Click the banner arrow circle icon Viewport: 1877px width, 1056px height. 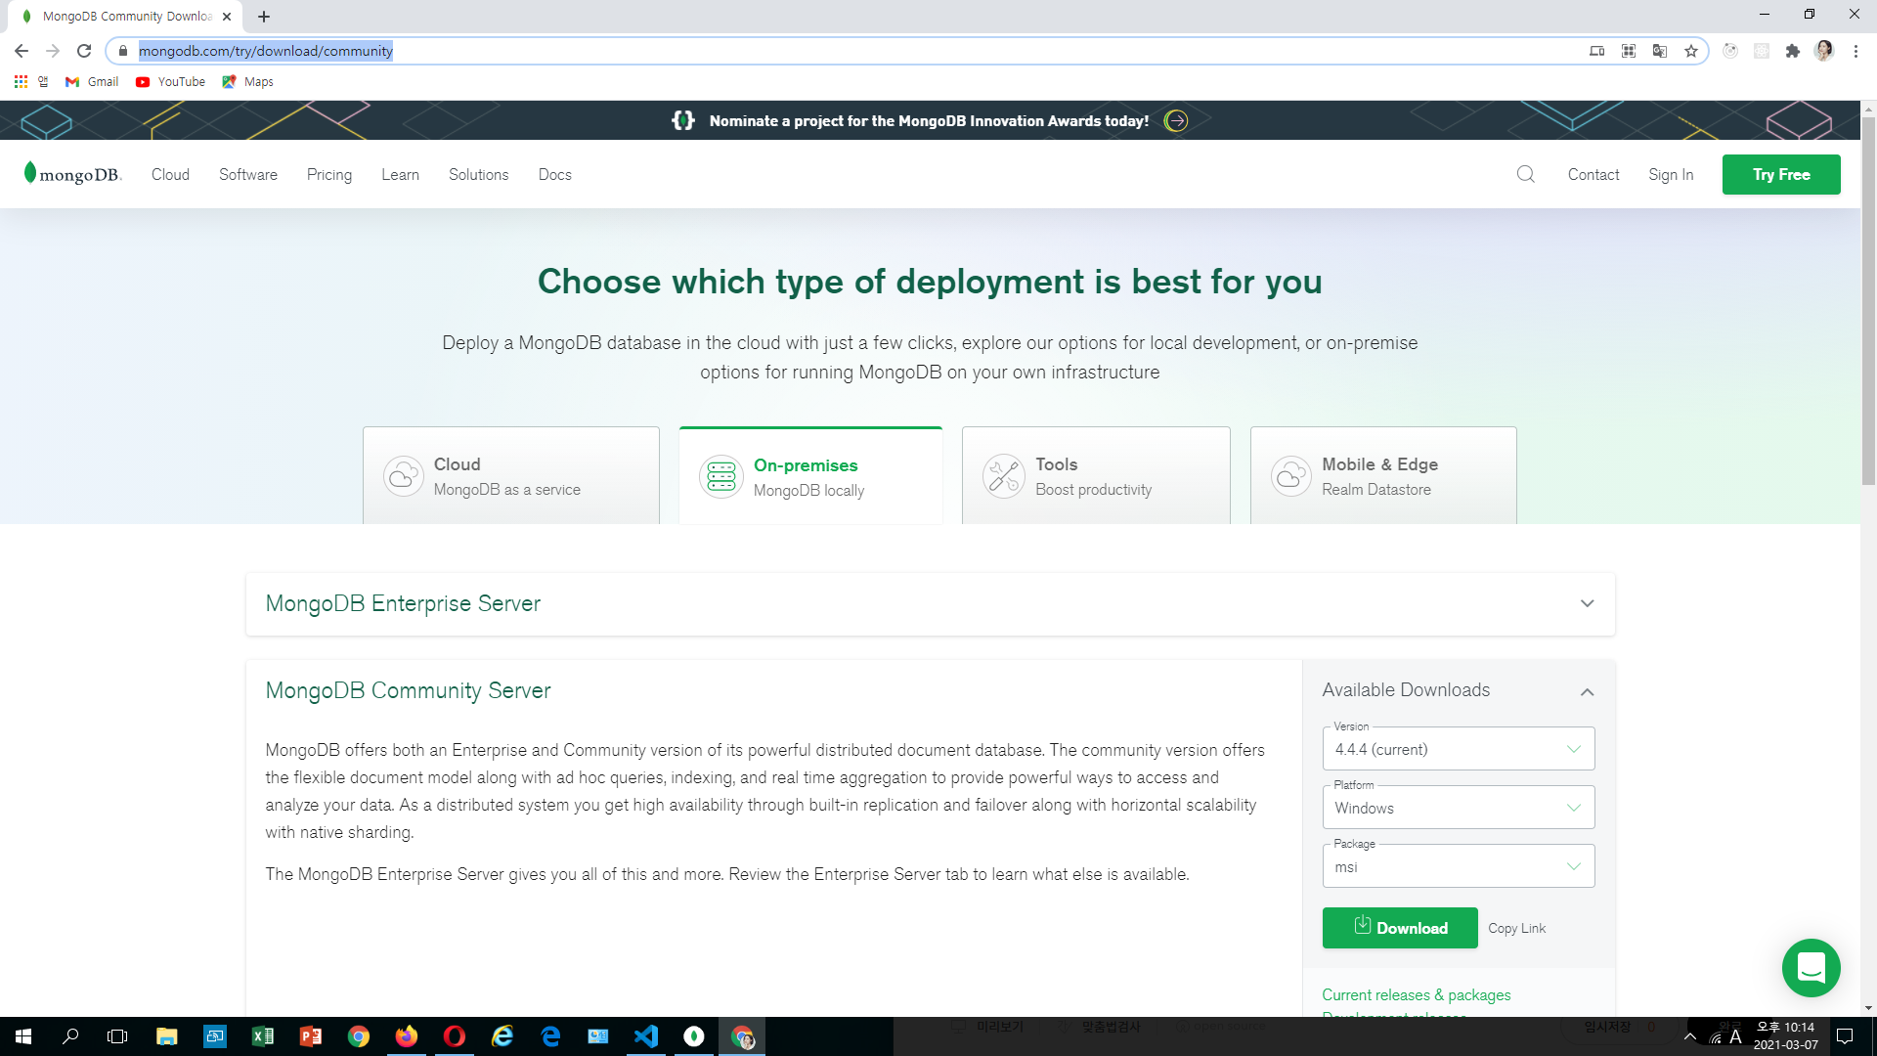tap(1176, 120)
